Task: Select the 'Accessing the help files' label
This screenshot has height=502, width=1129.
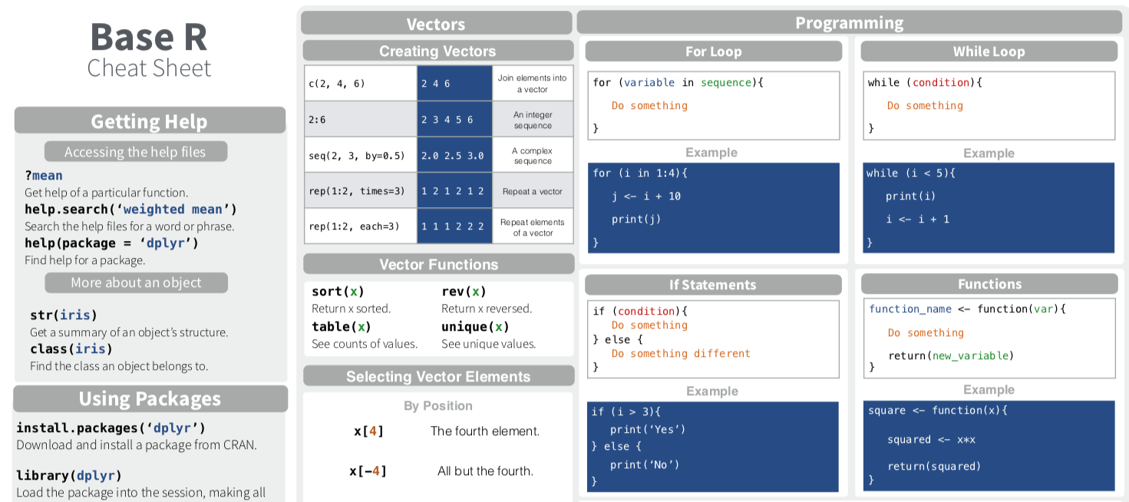Action: [135, 152]
